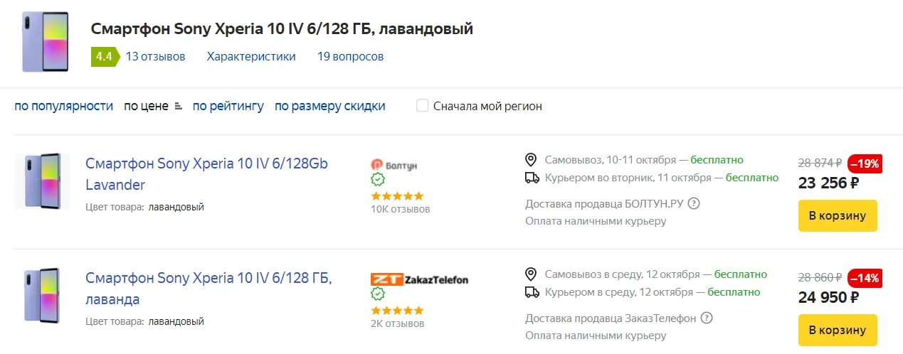Click the green verified badge under ZakazTelefon
Screen dimensions: 903x354
(378, 294)
